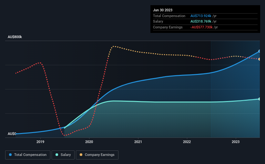Click the orange Company Earnings legend dot
Viewport: 265px width, 164px height.
tap(81, 155)
